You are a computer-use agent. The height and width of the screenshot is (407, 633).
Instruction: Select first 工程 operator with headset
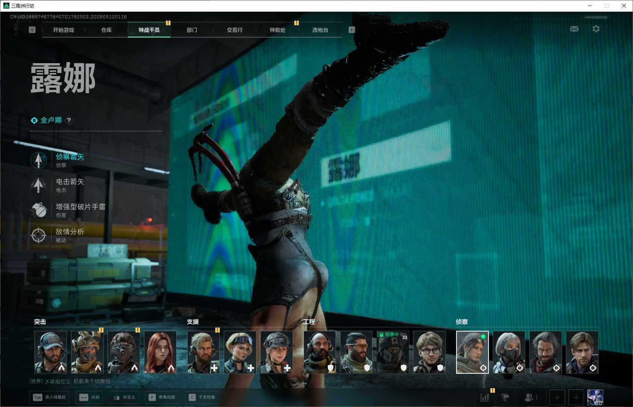[x=320, y=352]
